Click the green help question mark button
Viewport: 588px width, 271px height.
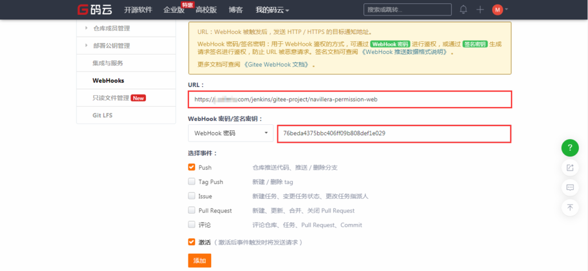click(570, 147)
